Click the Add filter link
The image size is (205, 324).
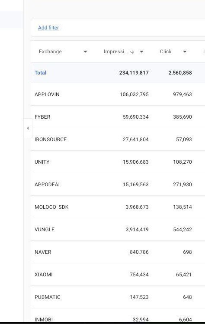(x=48, y=28)
